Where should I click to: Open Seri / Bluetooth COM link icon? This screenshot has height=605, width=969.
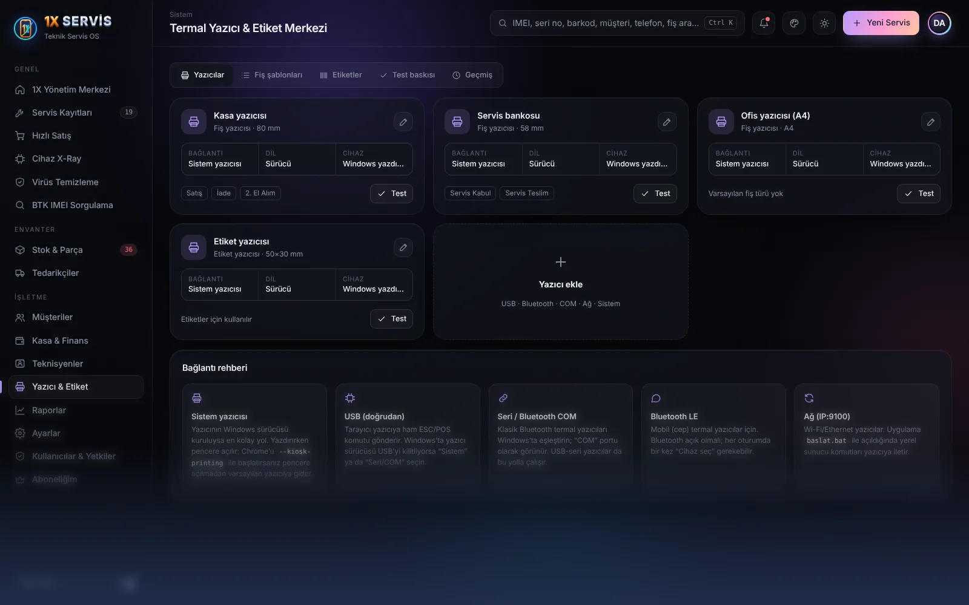pyautogui.click(x=503, y=398)
